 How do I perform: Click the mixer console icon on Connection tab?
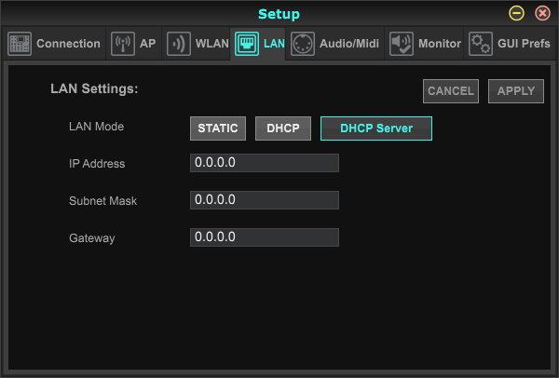(x=20, y=44)
